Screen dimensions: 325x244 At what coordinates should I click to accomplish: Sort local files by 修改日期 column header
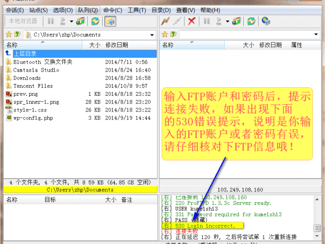pyautogui.click(x=117, y=45)
